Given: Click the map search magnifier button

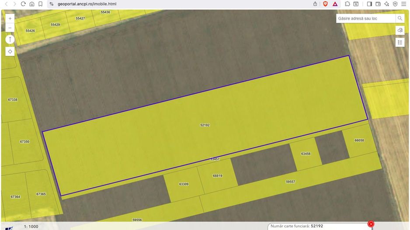Looking at the screenshot, I should point(400,18).
